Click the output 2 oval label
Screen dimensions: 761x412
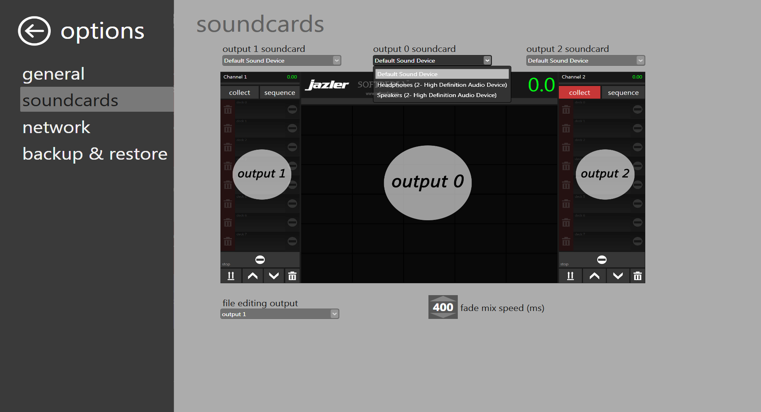pos(605,174)
